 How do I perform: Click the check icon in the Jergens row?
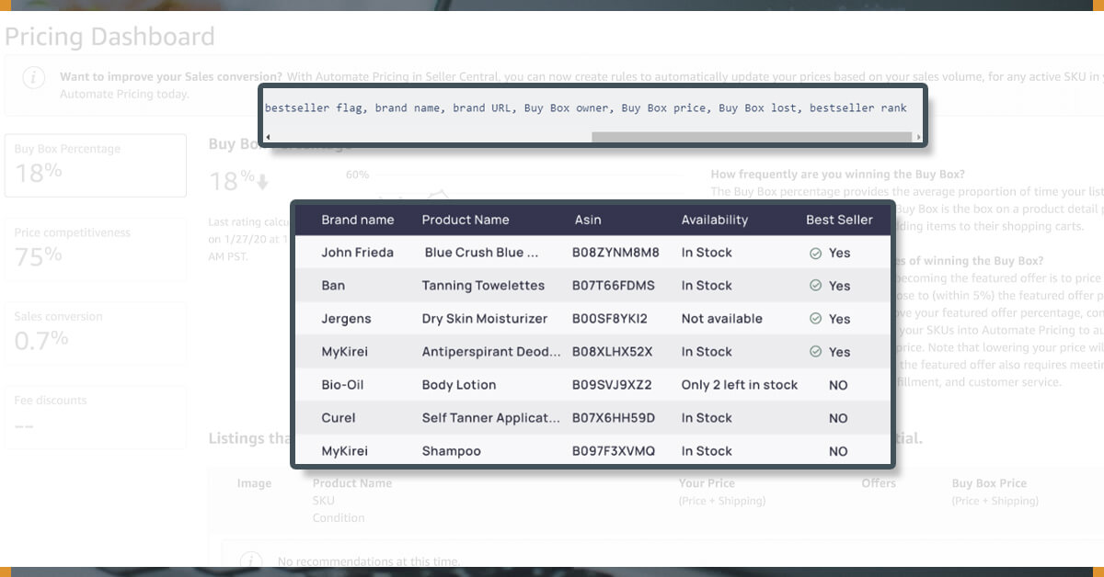point(815,319)
